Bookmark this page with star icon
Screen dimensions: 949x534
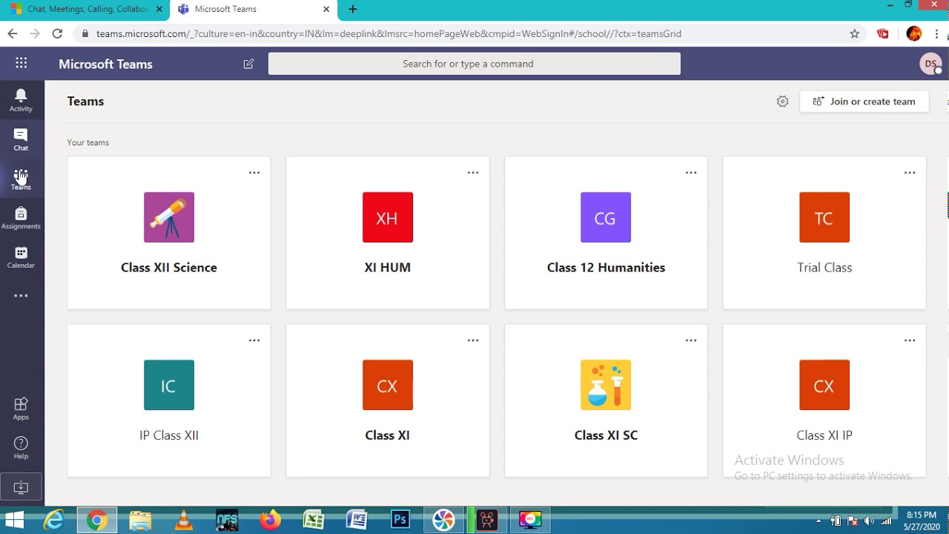pyautogui.click(x=854, y=33)
